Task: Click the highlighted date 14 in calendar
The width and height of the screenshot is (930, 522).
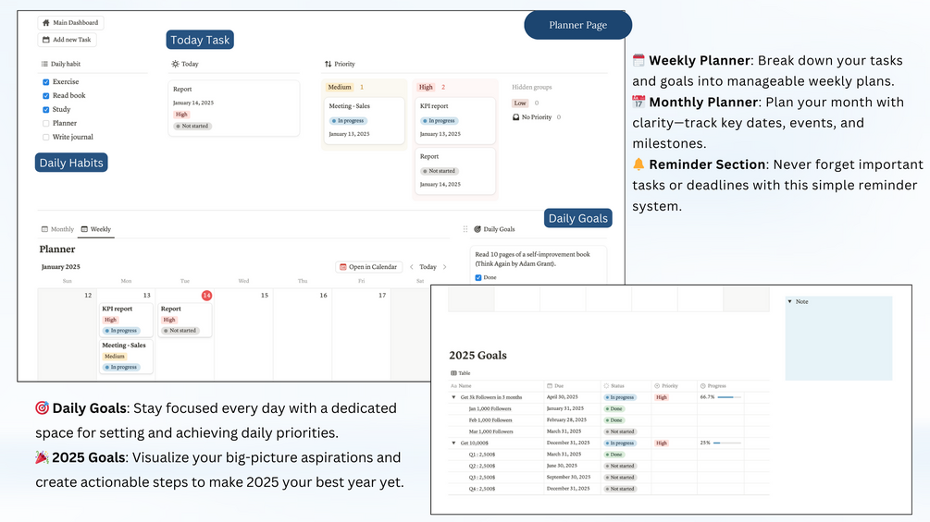Action: [206, 296]
